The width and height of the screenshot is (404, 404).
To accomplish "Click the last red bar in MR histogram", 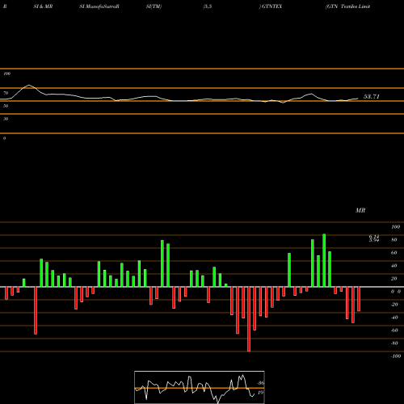I will coord(359,299).
